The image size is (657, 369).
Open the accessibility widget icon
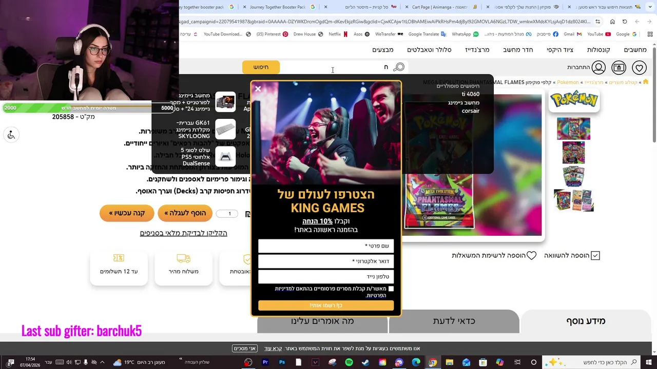click(11, 135)
